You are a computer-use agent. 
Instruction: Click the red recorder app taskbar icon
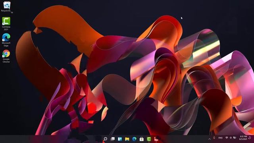coord(156,139)
